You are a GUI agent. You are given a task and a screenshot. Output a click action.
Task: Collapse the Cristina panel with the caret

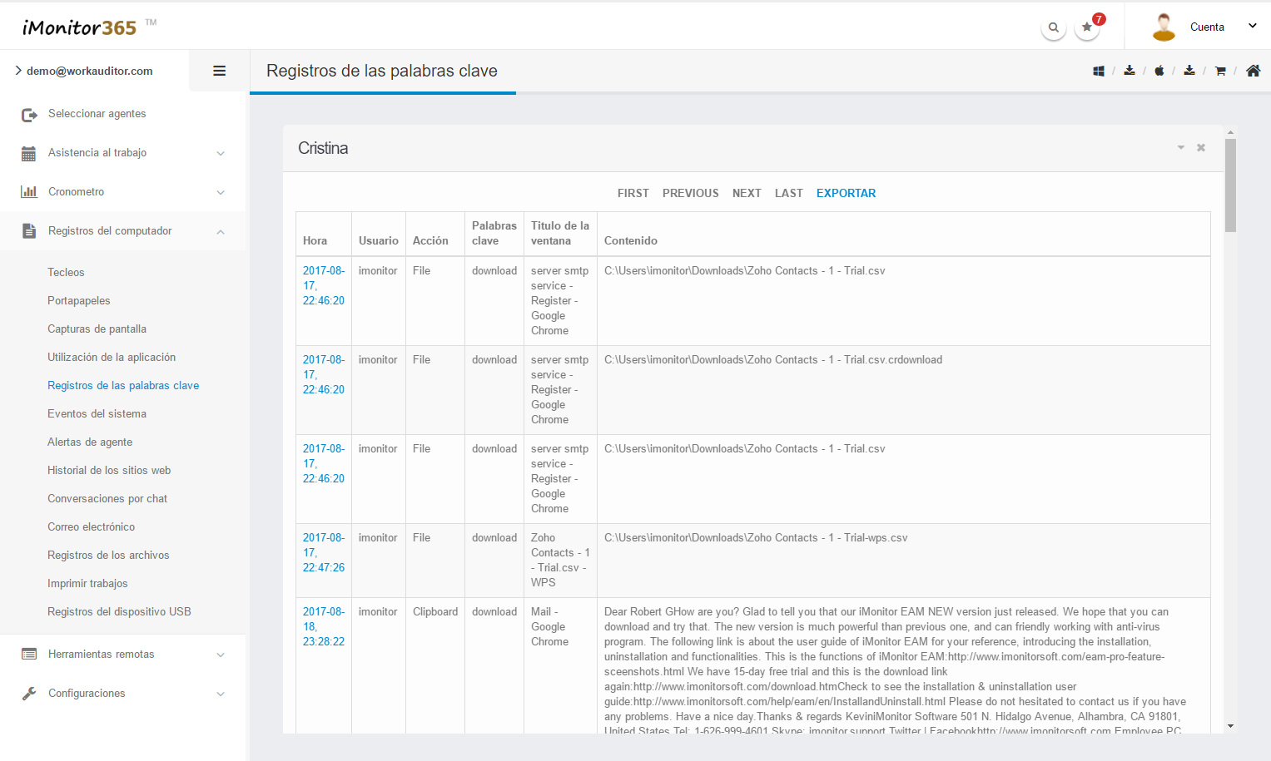1180,148
